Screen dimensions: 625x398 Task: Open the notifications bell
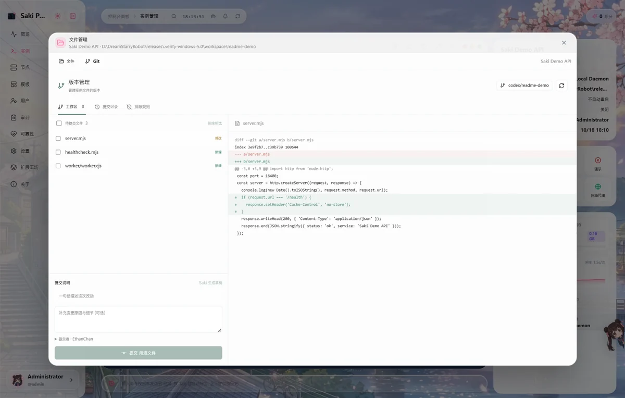[x=226, y=16]
